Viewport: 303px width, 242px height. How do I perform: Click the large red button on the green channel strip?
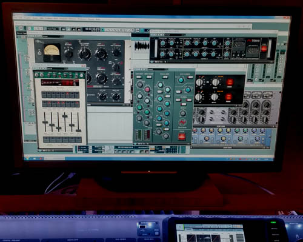182,136
